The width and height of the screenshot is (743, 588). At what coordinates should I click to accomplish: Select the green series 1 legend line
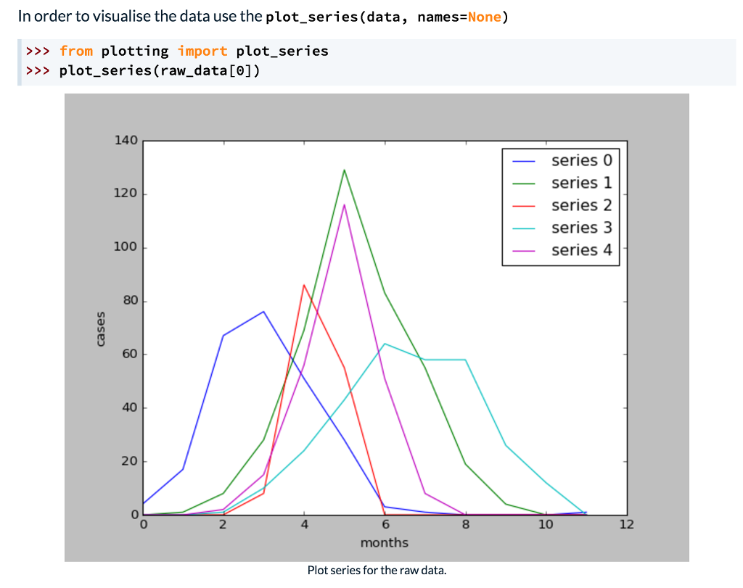[x=525, y=183]
